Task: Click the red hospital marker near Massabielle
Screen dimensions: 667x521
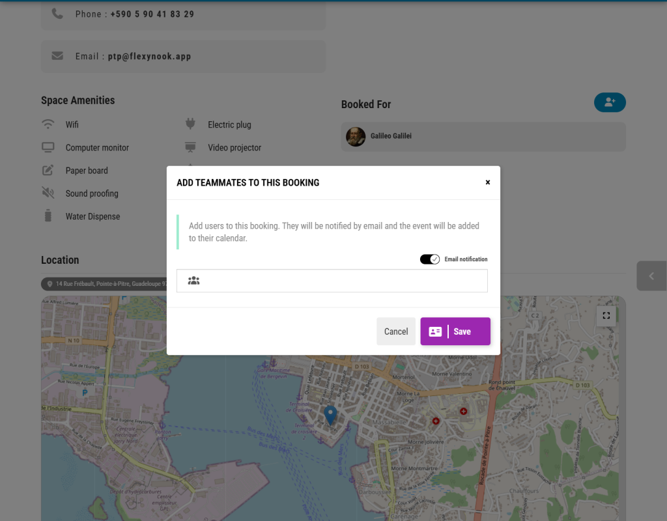Action: click(x=436, y=421)
